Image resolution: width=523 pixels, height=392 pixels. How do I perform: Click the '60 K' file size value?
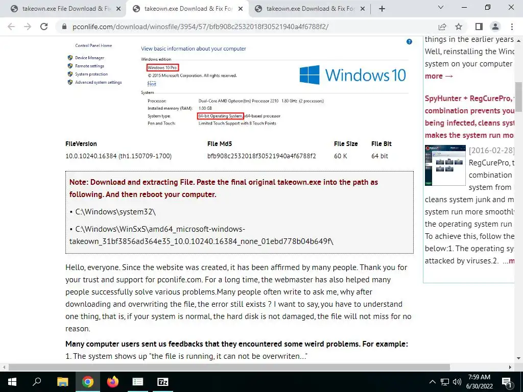click(x=341, y=156)
